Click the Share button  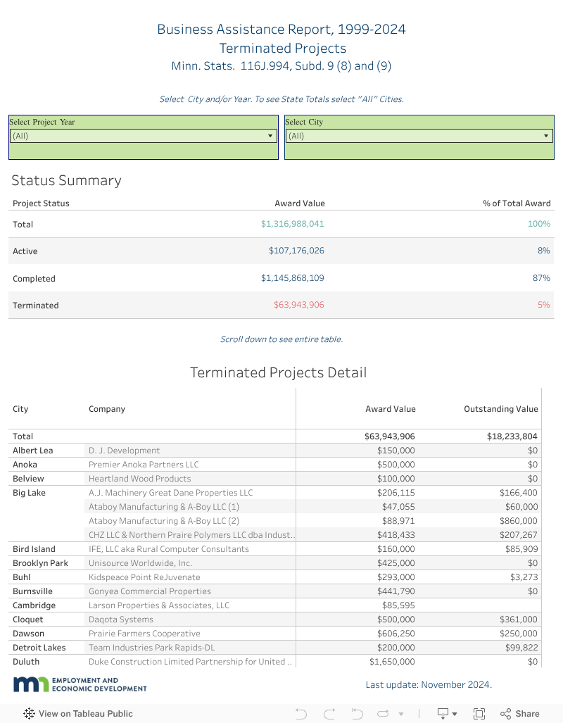click(x=520, y=713)
